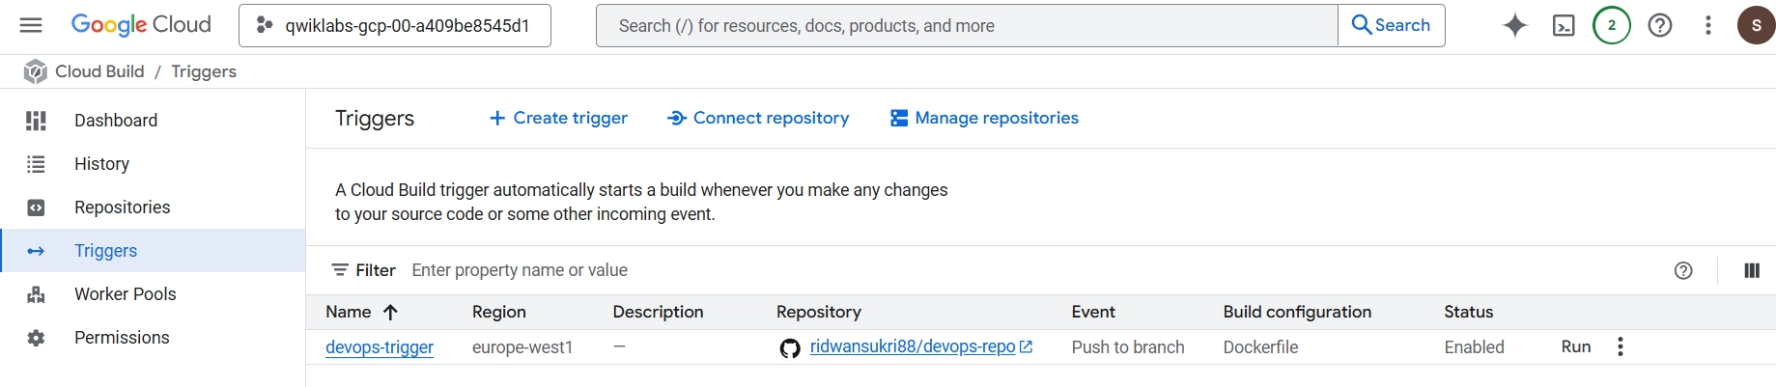Open the column display options icon
This screenshot has height=387, width=1776.
pos(1752,270)
